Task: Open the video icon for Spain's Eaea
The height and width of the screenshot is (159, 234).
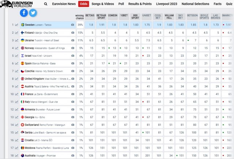Action: (x=72, y=63)
